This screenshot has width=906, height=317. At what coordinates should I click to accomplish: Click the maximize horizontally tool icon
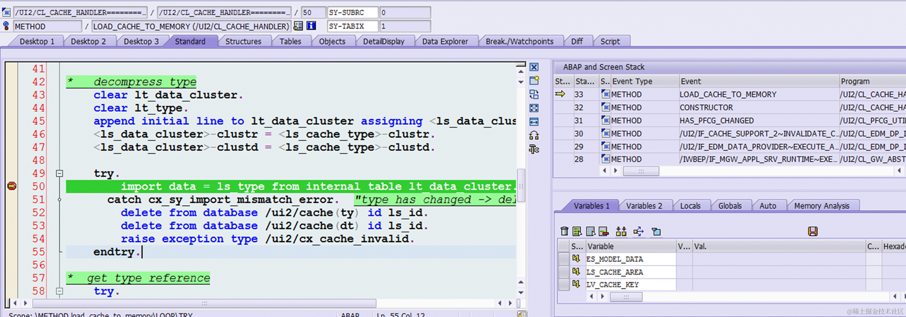pos(534,122)
